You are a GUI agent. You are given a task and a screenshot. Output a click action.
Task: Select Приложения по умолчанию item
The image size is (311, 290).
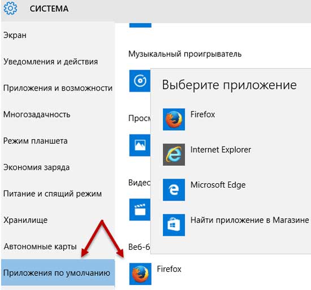[x=58, y=272]
